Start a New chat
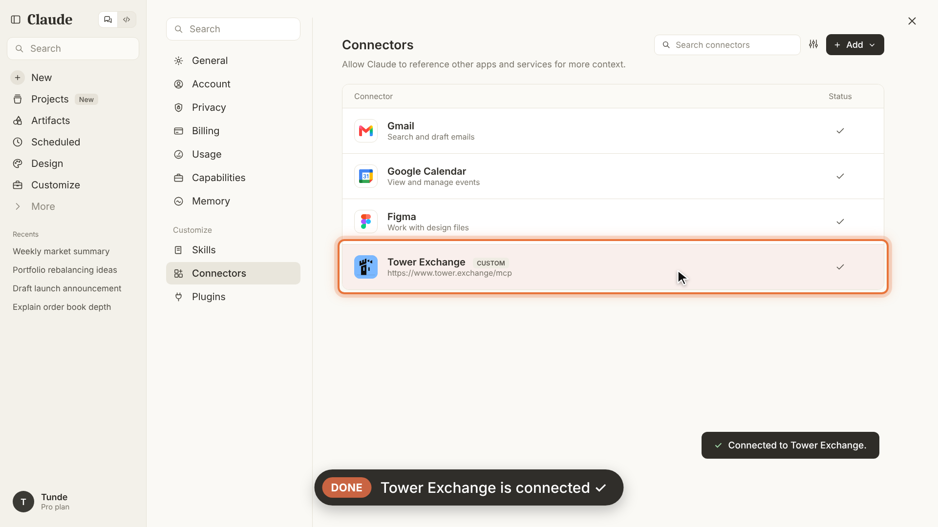The height and width of the screenshot is (527, 938). coord(73,78)
